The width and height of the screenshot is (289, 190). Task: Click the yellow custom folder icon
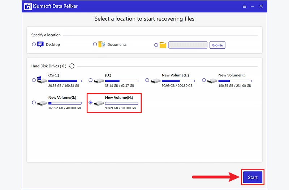[163, 45]
